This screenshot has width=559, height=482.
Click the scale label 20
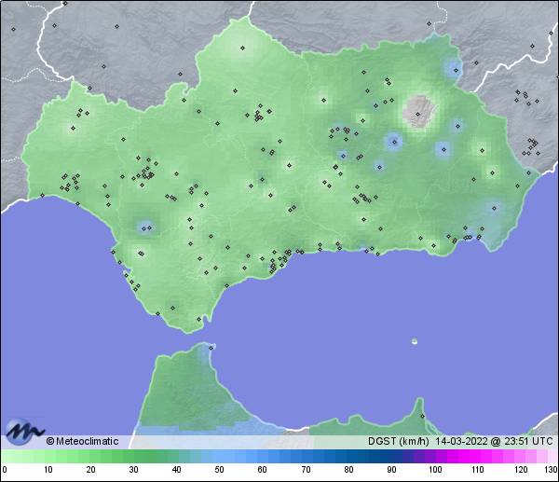click(x=91, y=470)
